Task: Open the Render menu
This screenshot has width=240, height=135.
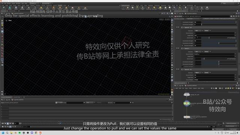Action: click(9, 3)
